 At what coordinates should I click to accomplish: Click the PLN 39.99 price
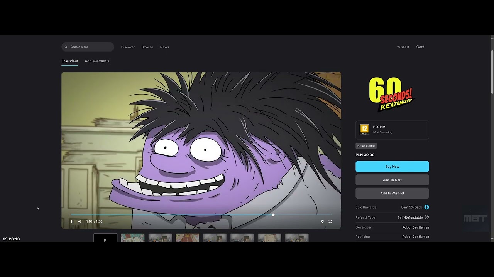365,155
